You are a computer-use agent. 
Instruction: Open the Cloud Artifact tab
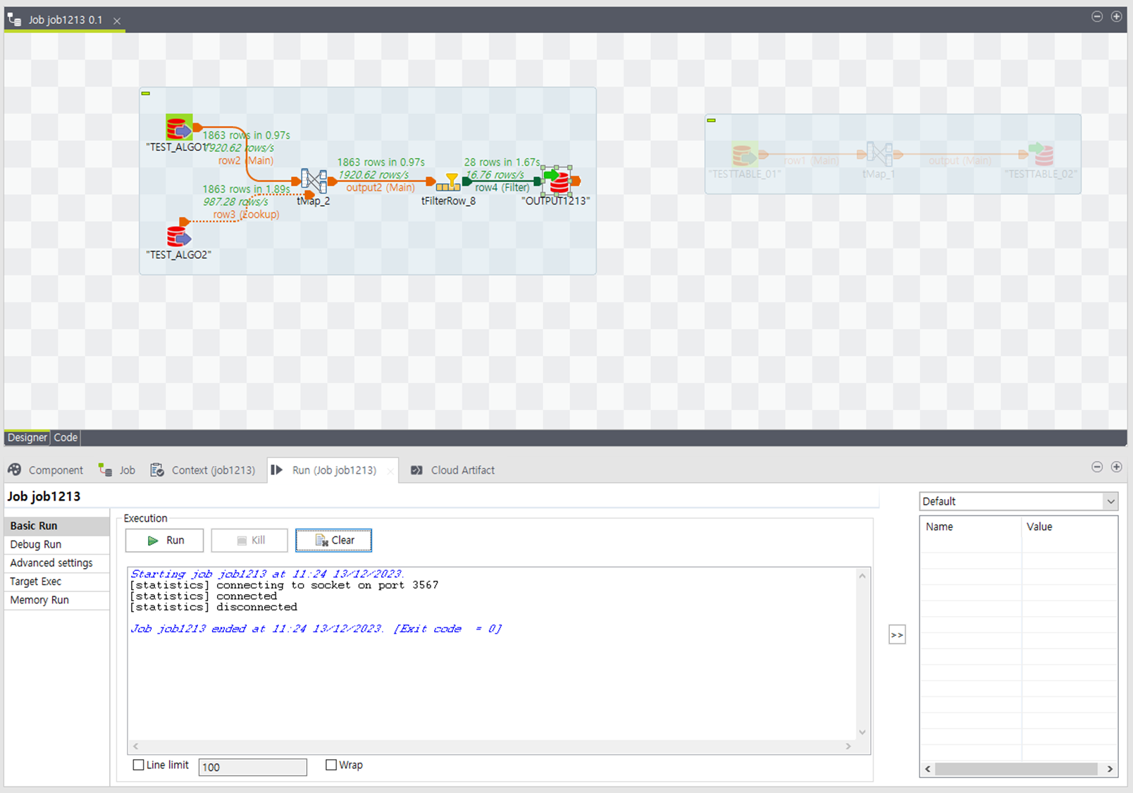453,470
